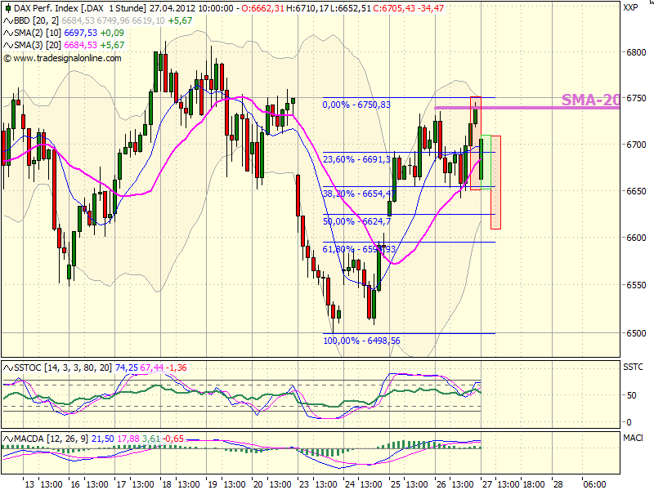Click the 6550 price axis label
Image resolution: width=654 pixels, height=490 pixels.
636,285
